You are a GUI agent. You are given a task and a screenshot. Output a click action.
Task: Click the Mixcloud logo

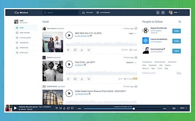tap(21, 13)
